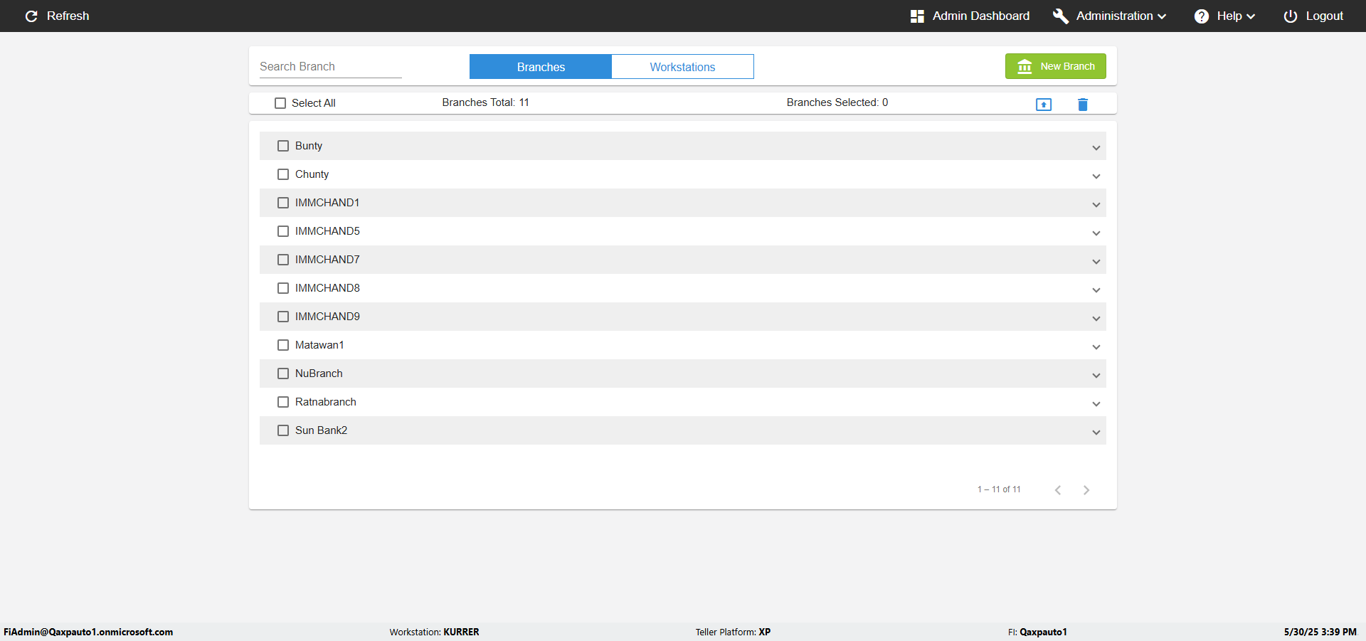
Task: Click the IMMCHAND8 branch name
Action: click(327, 288)
